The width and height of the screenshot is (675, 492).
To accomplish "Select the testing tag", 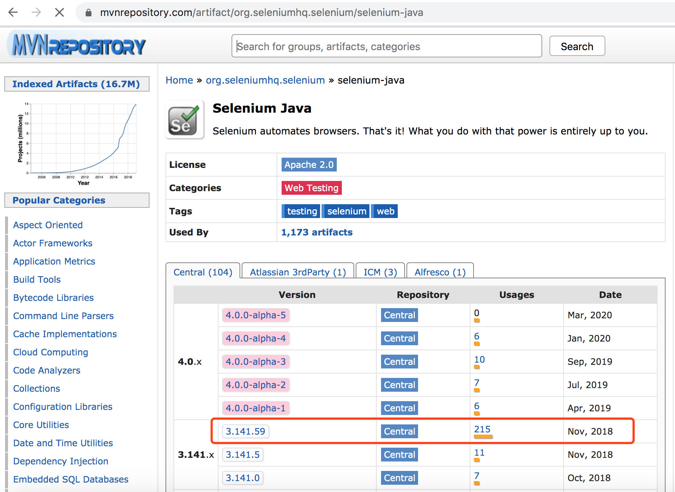I will coord(301,211).
